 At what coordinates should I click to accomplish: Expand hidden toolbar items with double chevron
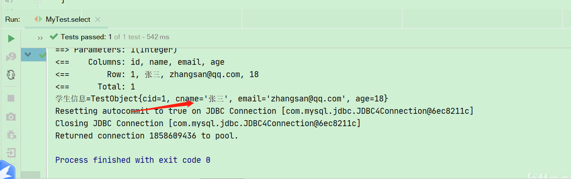pos(40,38)
